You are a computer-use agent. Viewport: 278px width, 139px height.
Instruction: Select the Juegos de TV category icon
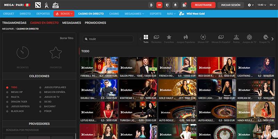pos(250,39)
